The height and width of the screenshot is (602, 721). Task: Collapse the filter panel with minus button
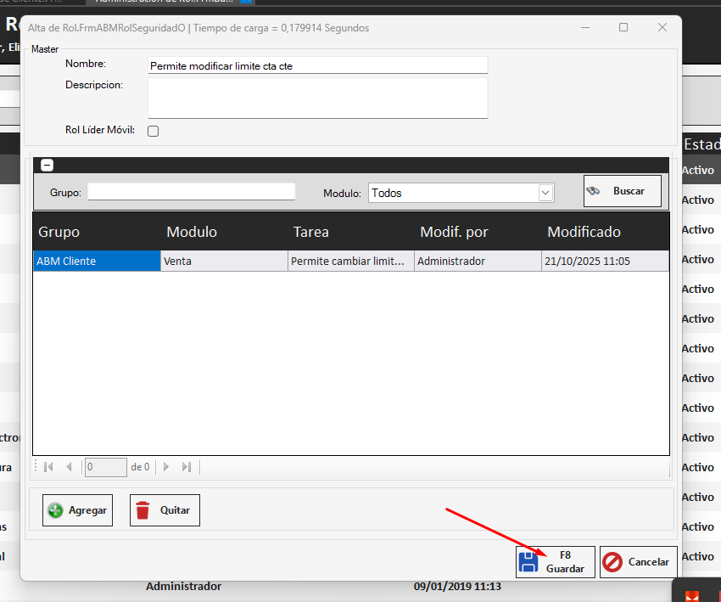pyautogui.click(x=48, y=166)
